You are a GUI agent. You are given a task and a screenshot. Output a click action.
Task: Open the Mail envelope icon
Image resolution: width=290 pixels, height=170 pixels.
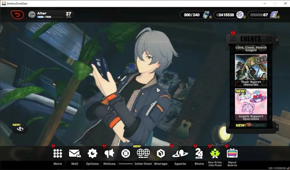[75, 154]
